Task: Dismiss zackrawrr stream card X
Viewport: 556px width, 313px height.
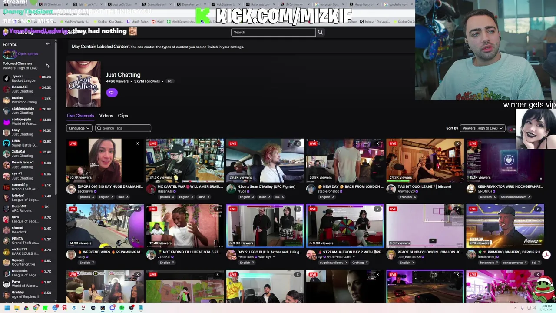Action: coord(138,143)
